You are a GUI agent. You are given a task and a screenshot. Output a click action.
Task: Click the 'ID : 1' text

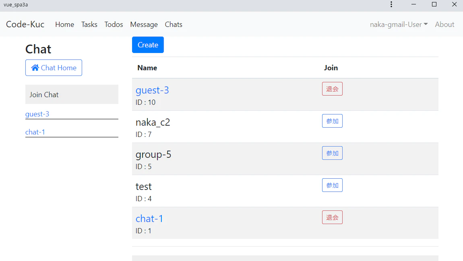(143, 230)
